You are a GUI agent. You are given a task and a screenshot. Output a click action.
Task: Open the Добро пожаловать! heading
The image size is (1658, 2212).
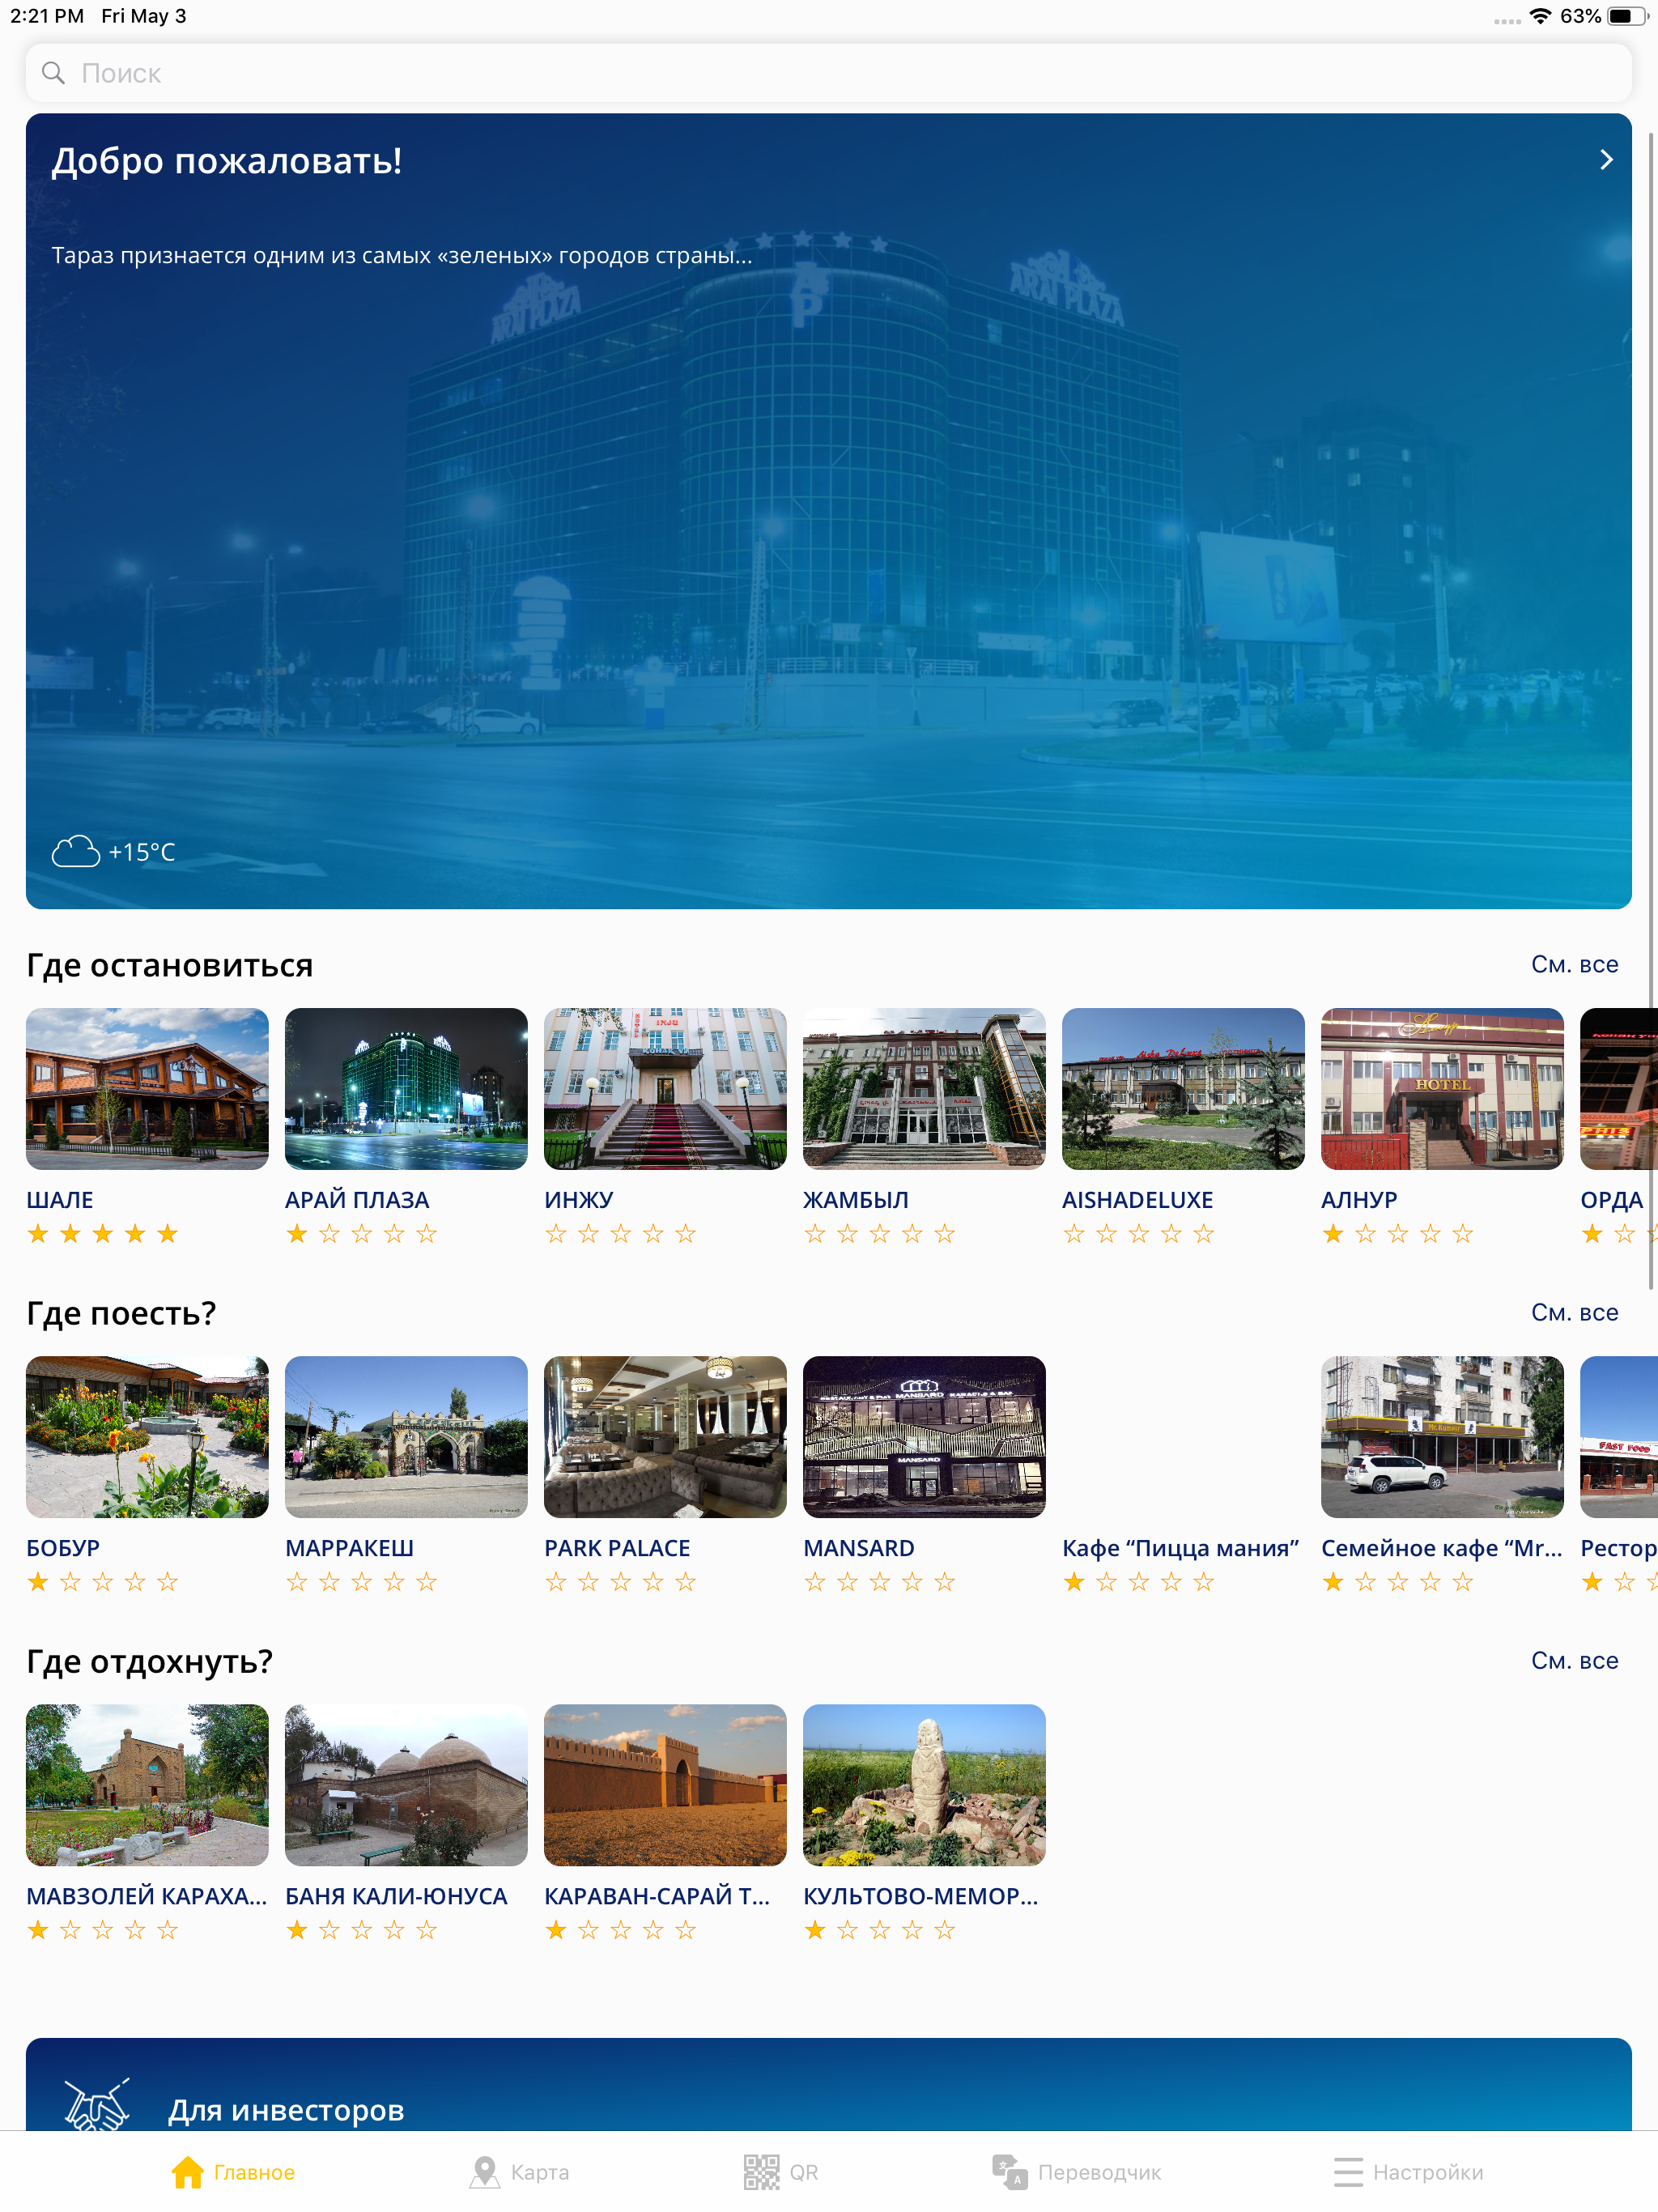click(x=227, y=161)
